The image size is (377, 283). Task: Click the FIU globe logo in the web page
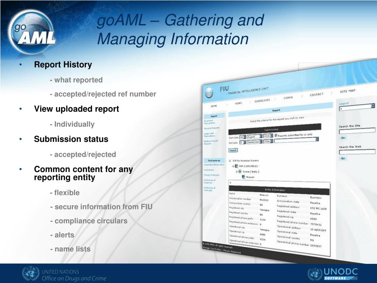click(x=209, y=92)
